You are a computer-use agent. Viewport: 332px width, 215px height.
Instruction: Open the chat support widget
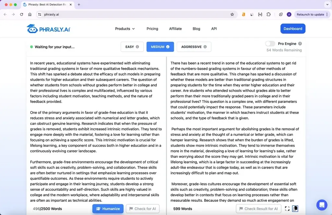click(x=322, y=205)
